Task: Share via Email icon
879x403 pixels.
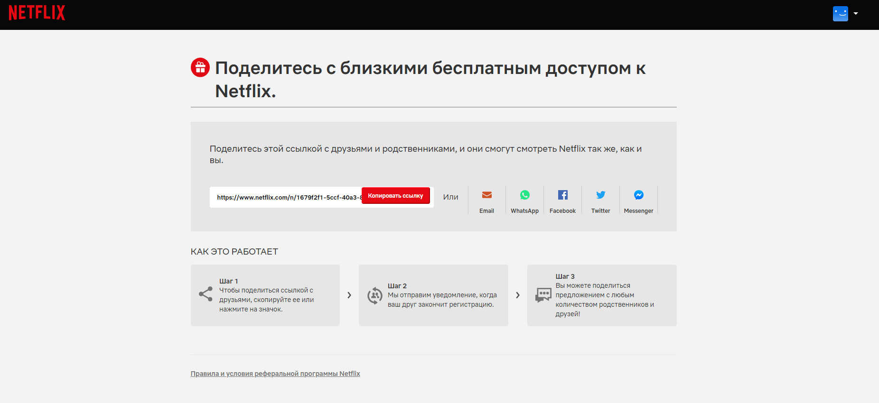Action: click(487, 195)
